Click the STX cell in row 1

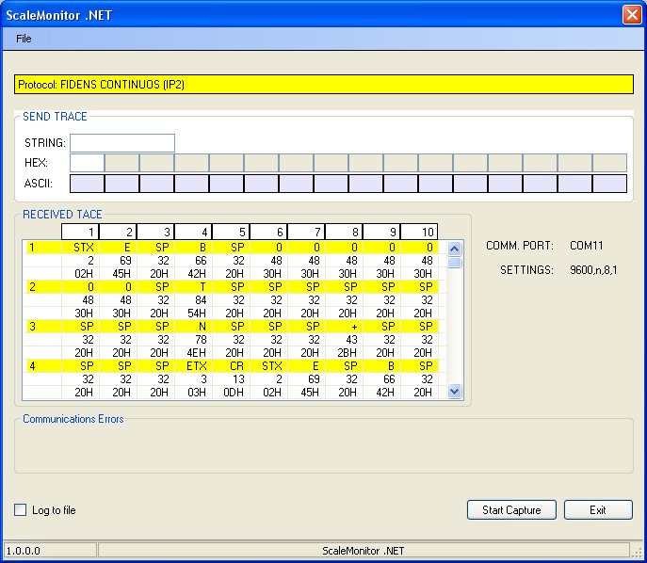(81, 248)
